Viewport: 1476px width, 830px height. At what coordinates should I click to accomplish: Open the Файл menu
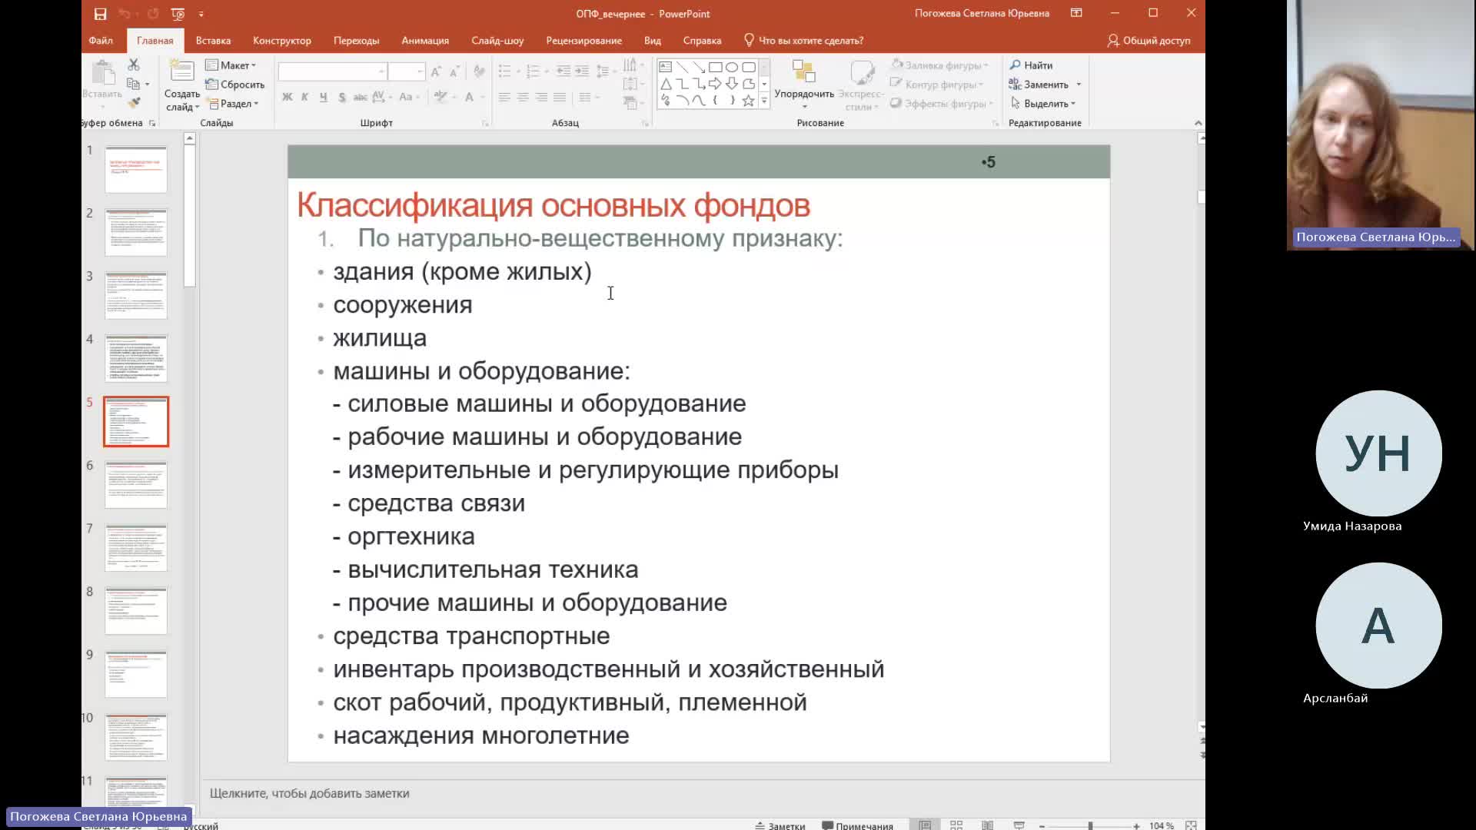[x=101, y=41]
